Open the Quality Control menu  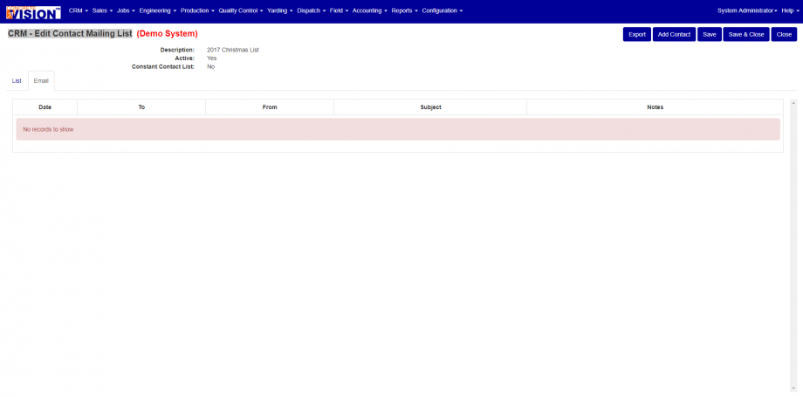coord(240,10)
